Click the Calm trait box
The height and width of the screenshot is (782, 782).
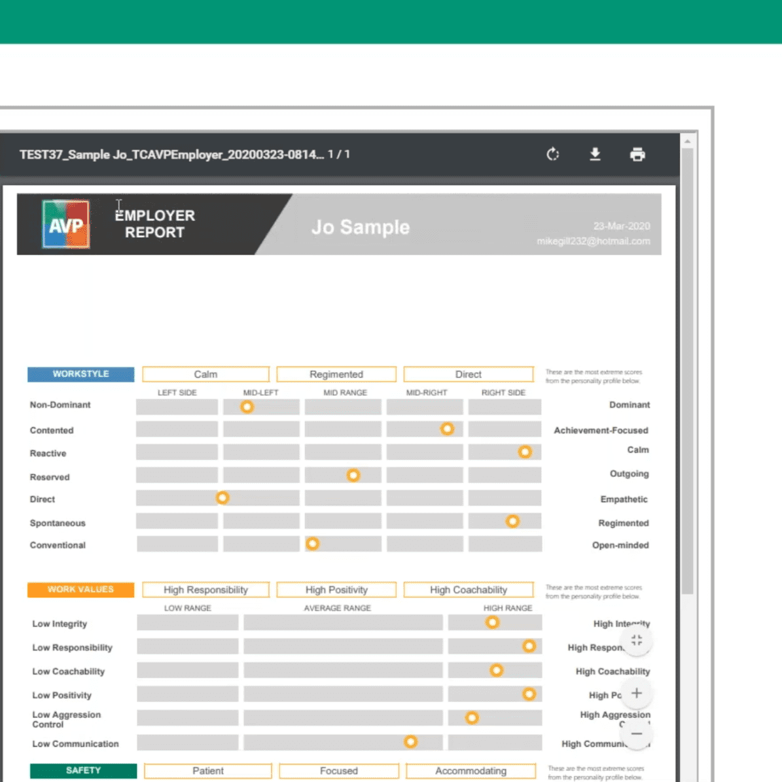tap(205, 374)
